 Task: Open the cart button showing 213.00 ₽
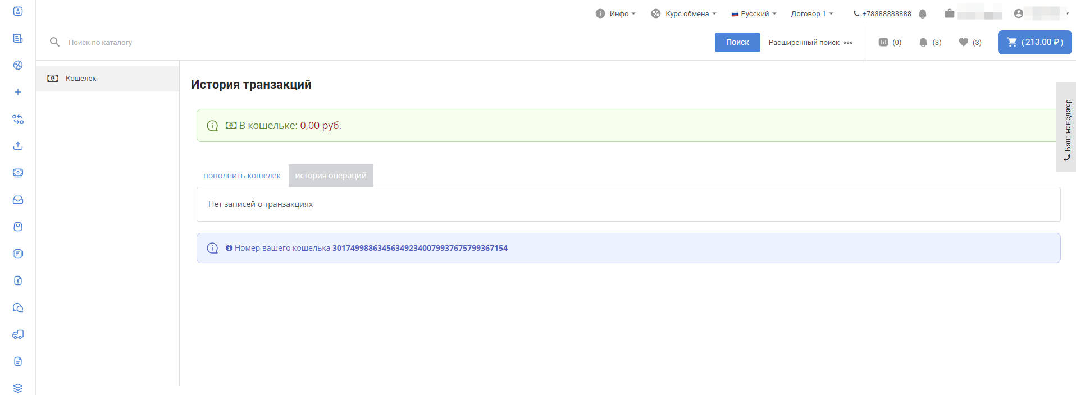[x=1034, y=42]
